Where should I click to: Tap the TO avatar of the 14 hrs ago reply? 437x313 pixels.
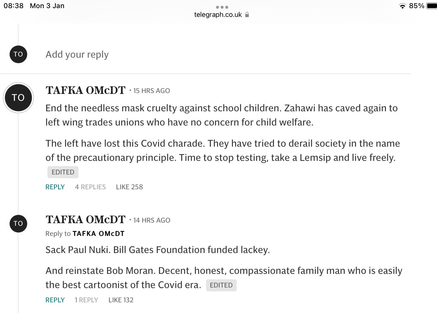[x=18, y=223]
